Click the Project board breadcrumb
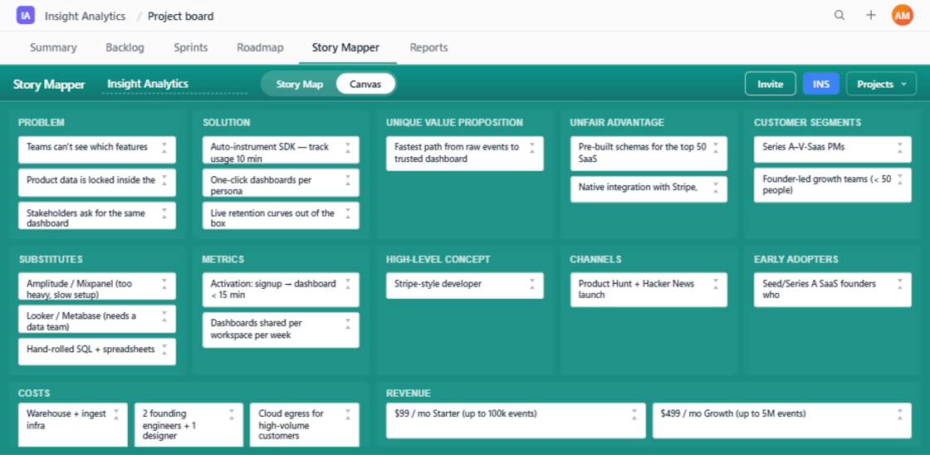The width and height of the screenshot is (930, 455). [x=181, y=16]
